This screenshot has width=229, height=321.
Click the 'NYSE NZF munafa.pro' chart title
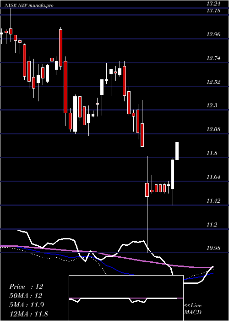tap(29, 6)
